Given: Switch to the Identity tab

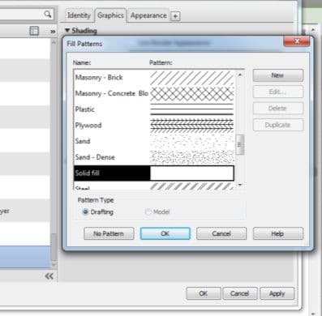Looking at the screenshot, I should coord(79,15).
